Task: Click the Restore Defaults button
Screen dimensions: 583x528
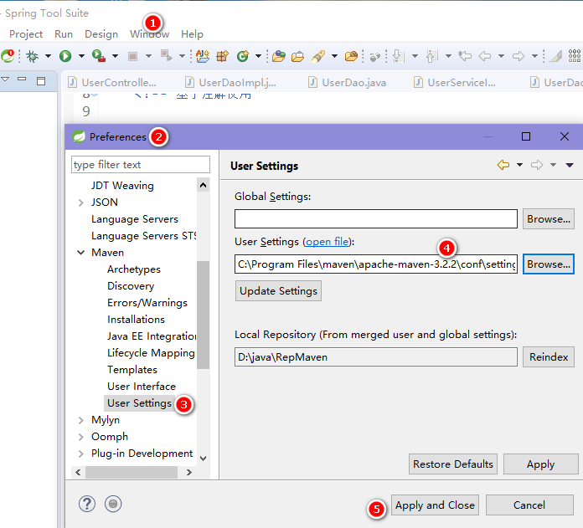Action: [x=453, y=464]
